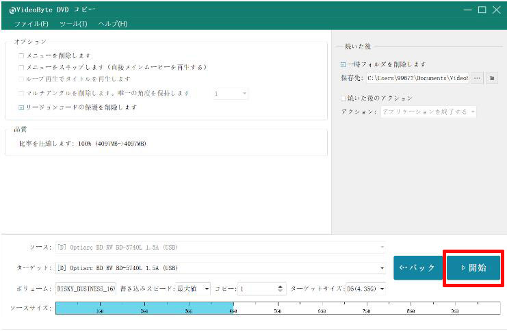The height and width of the screenshot is (331, 507).
Task: Enable メニューを削除します checkbox
Action: [x=22, y=55]
